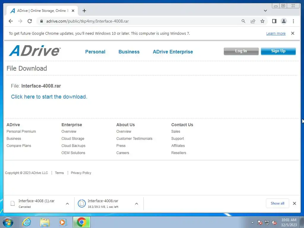Open the muted volume tray icon

[x=274, y=223]
